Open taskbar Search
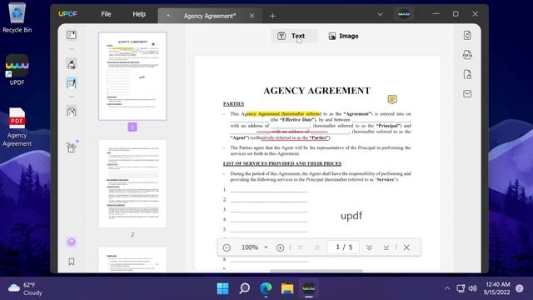The width and height of the screenshot is (533, 300). (244, 288)
